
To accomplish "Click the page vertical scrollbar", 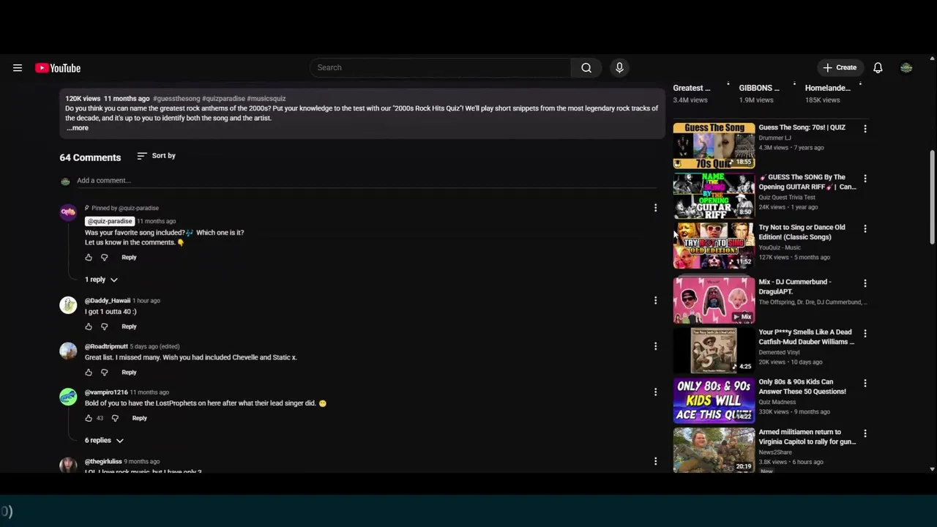I will pos(932,198).
